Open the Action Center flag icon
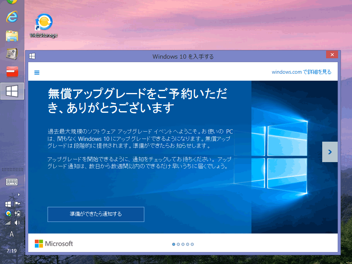This screenshot has width=352, height=264. tap(17, 204)
